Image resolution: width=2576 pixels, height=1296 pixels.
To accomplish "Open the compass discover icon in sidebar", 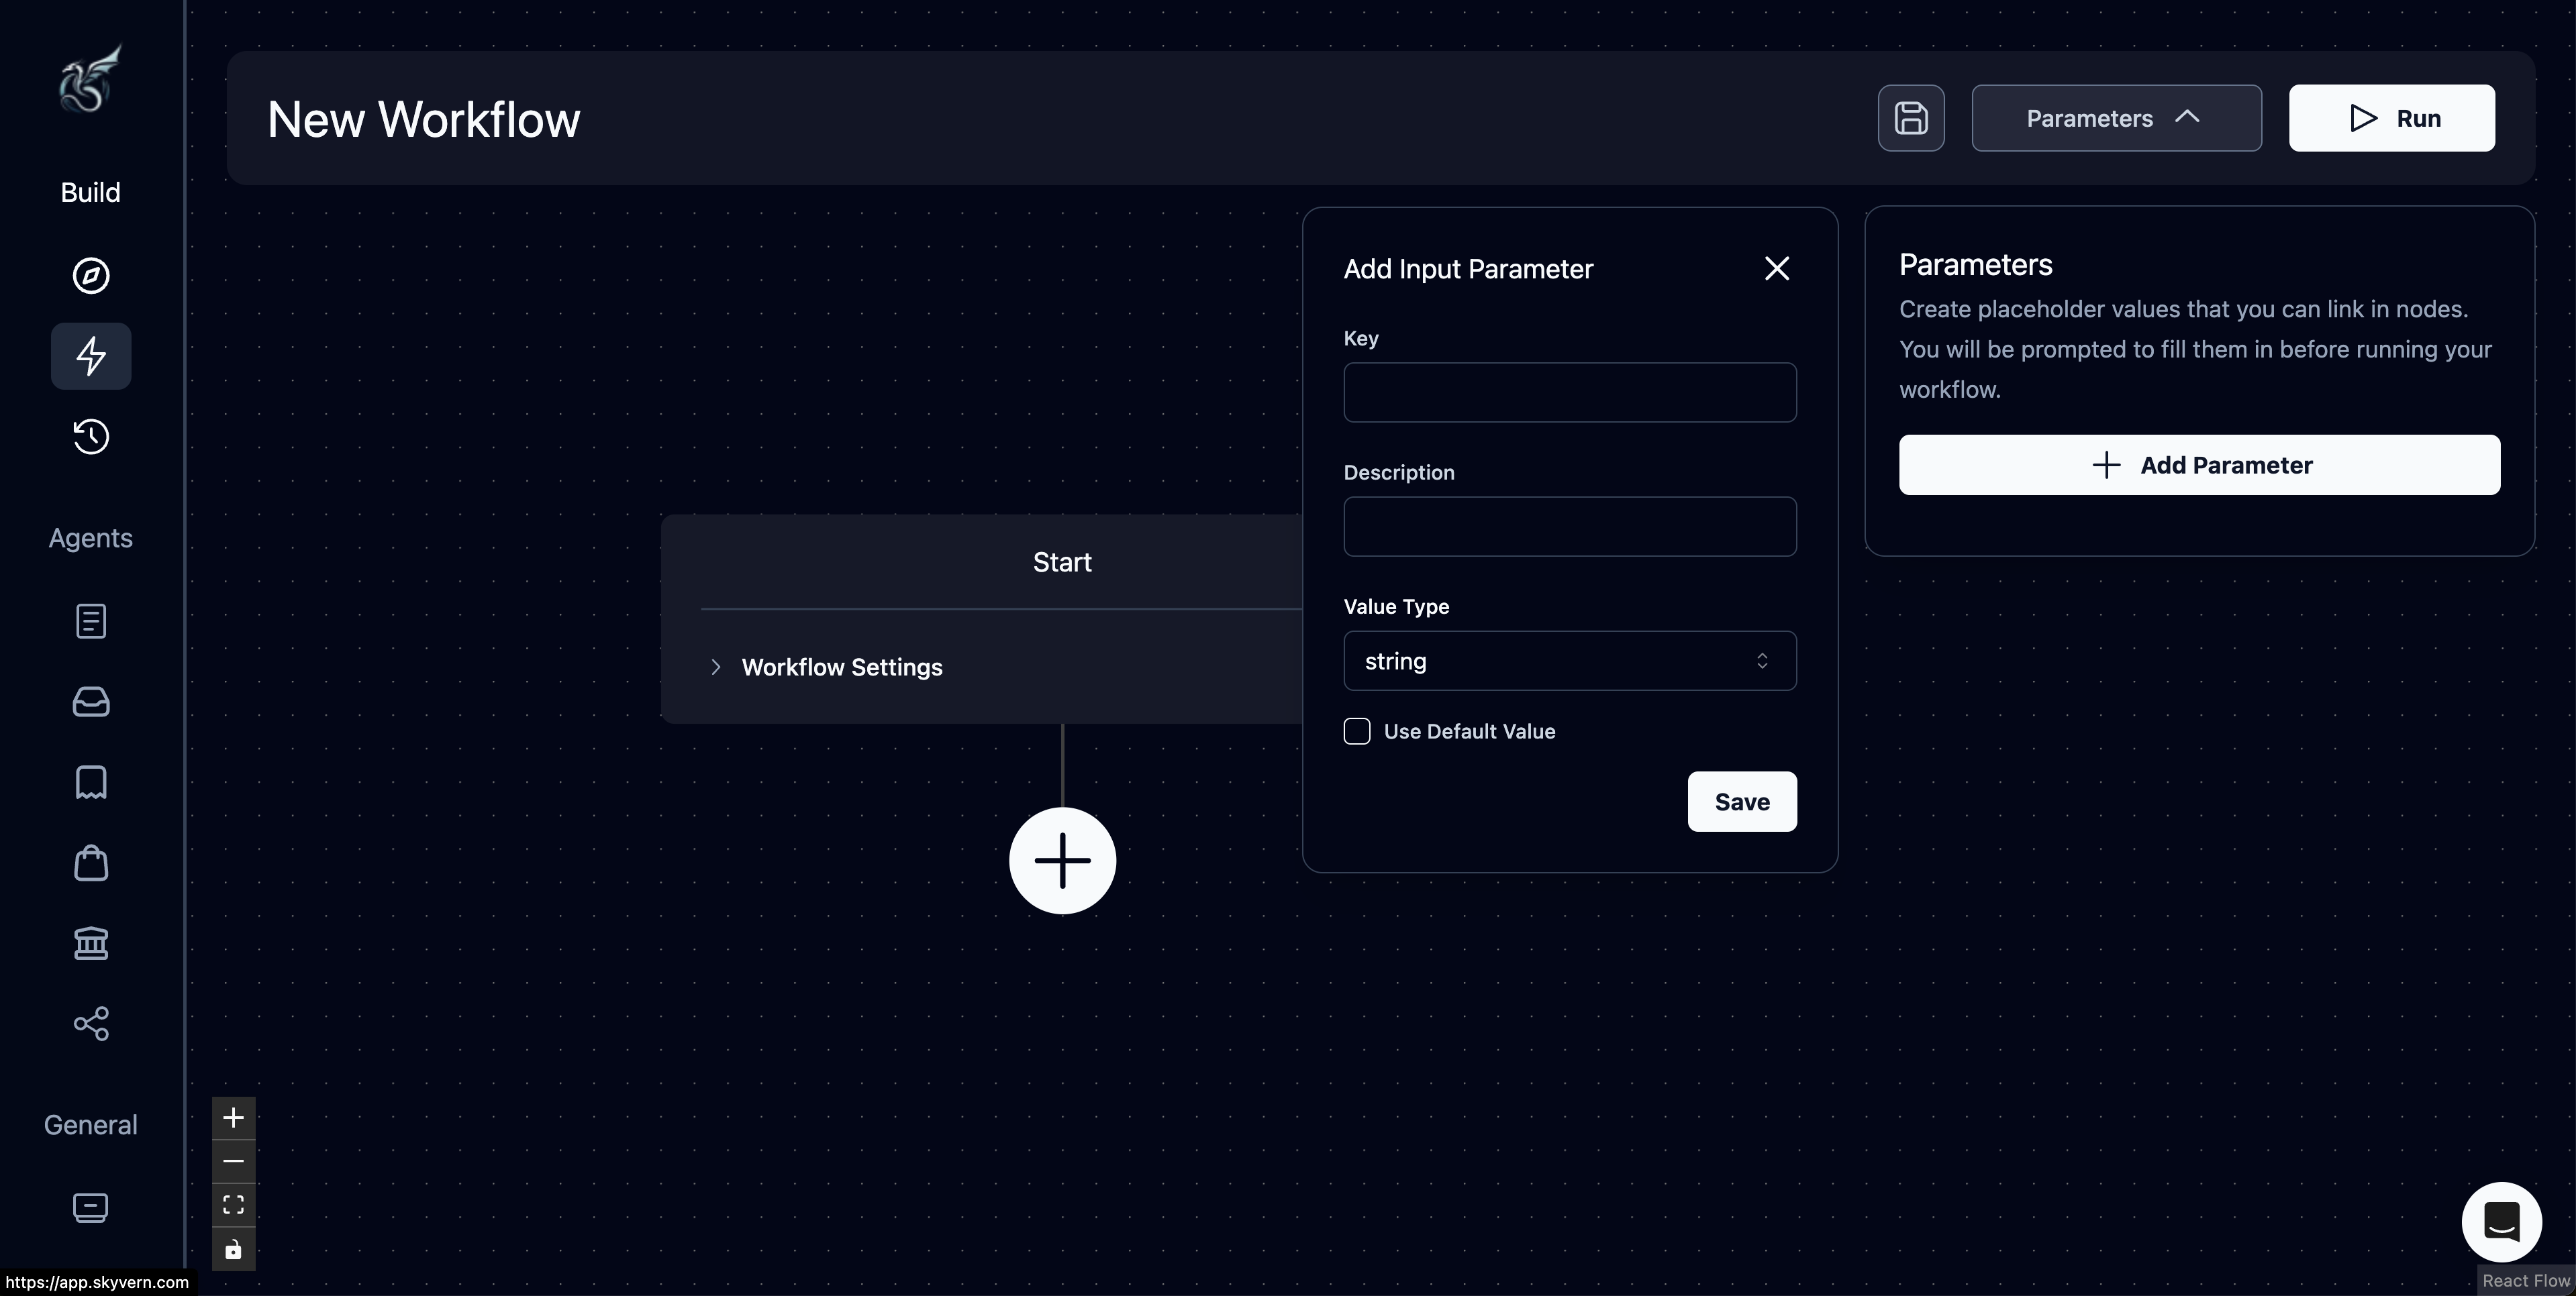I will click(90, 276).
